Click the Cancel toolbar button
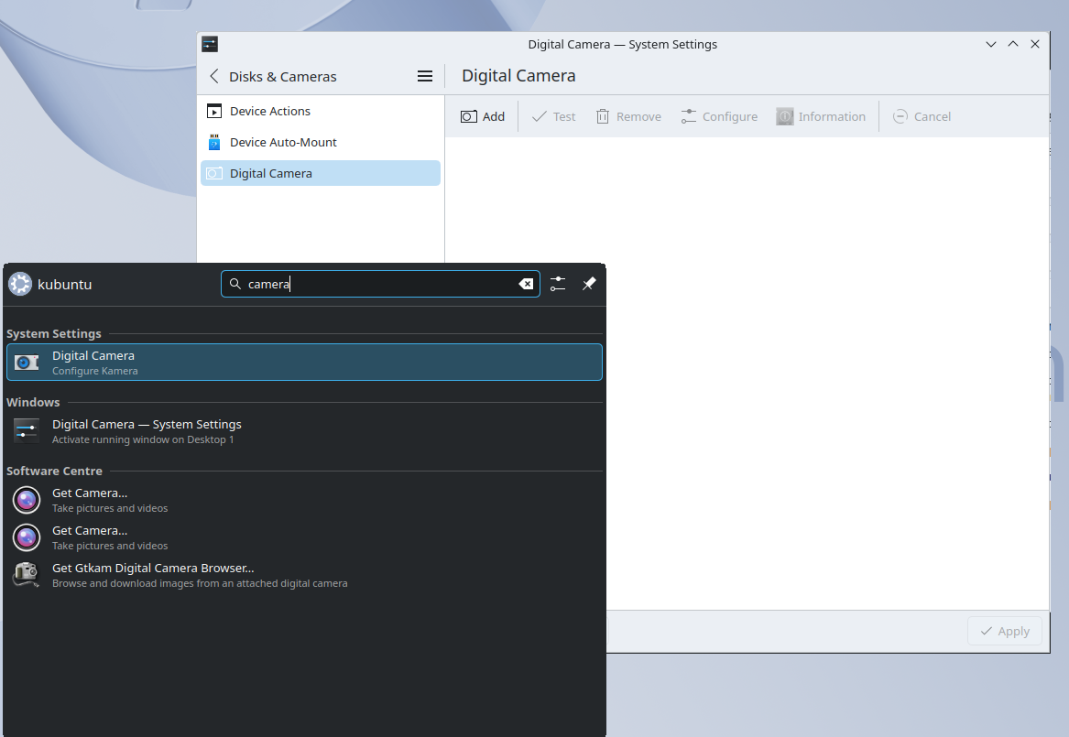 tap(922, 116)
